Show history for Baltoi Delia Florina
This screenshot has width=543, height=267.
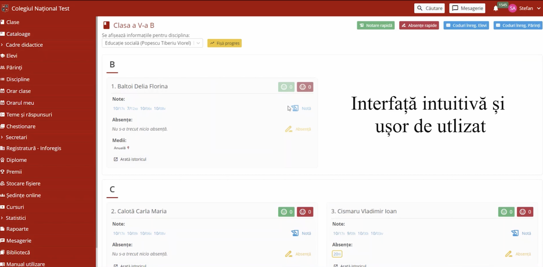(130, 159)
